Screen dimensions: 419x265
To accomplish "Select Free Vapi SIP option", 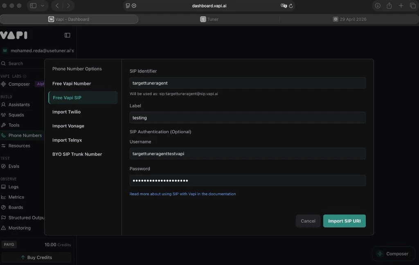I will 83,98.
